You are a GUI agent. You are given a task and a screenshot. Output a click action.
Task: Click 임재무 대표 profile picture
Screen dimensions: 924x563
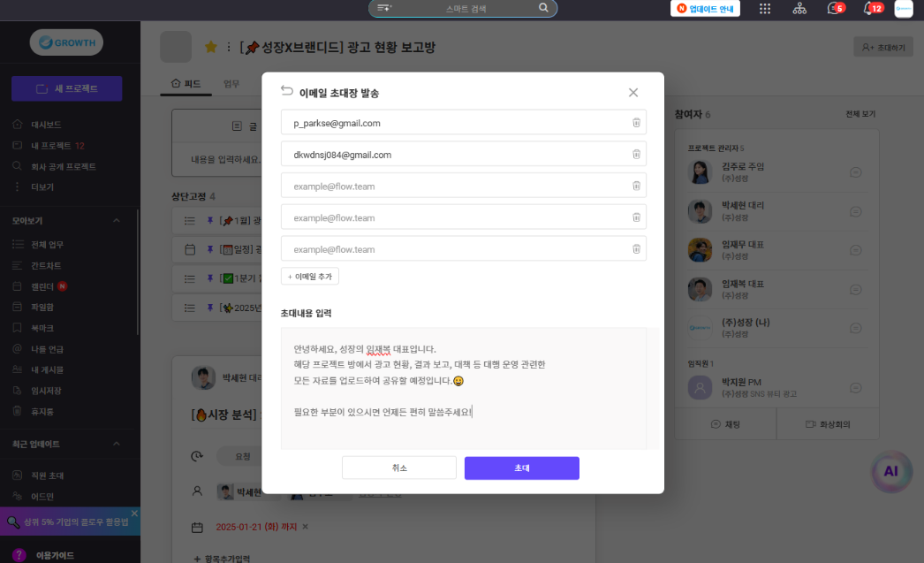click(x=701, y=250)
